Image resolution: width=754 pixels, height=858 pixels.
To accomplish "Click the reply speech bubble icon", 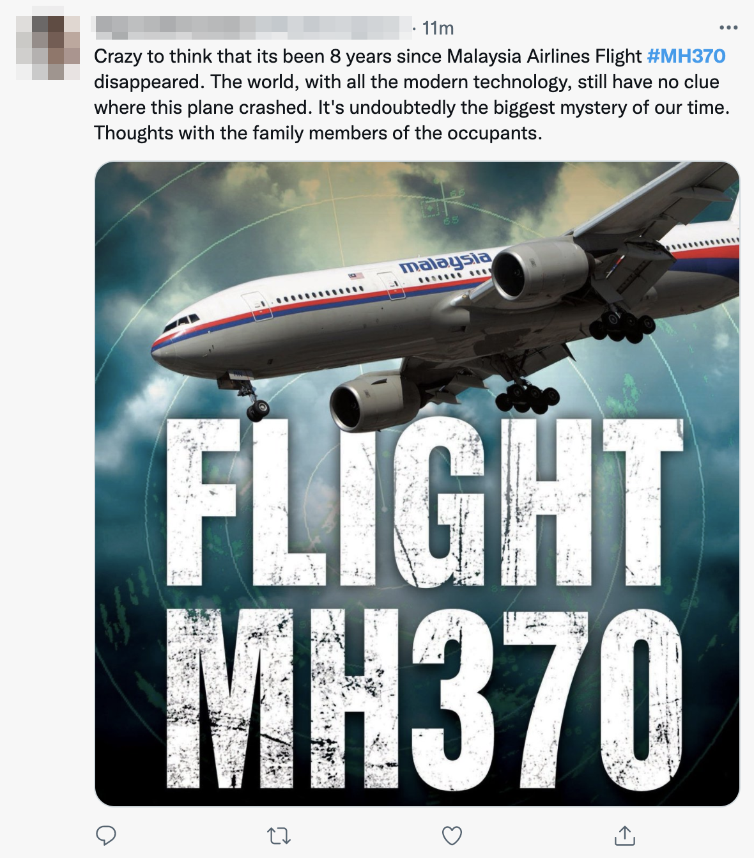I will click(105, 836).
